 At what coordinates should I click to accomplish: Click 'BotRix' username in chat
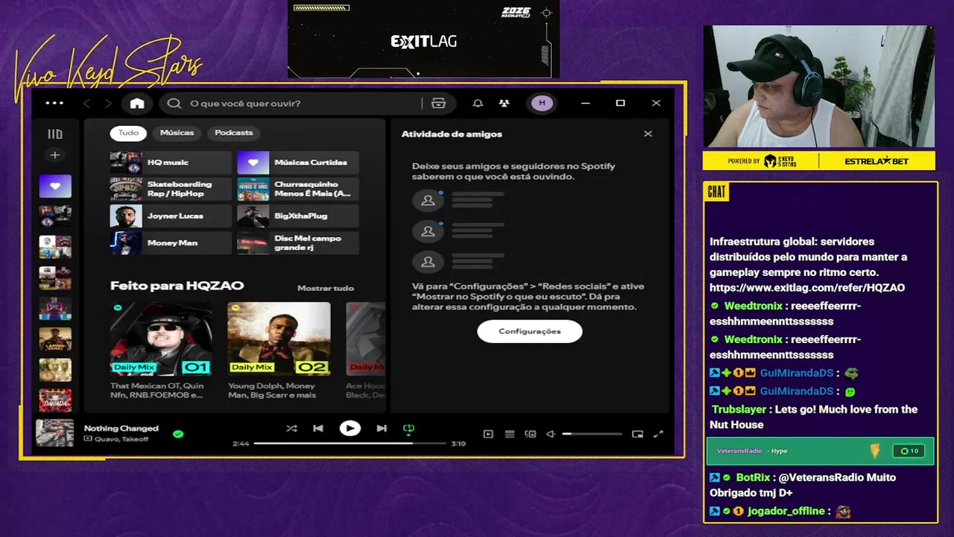(753, 477)
